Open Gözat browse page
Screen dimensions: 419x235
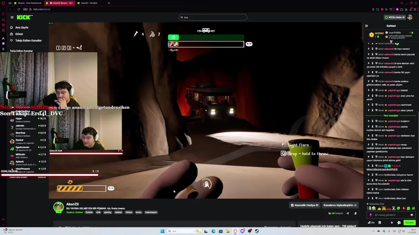click(19, 34)
